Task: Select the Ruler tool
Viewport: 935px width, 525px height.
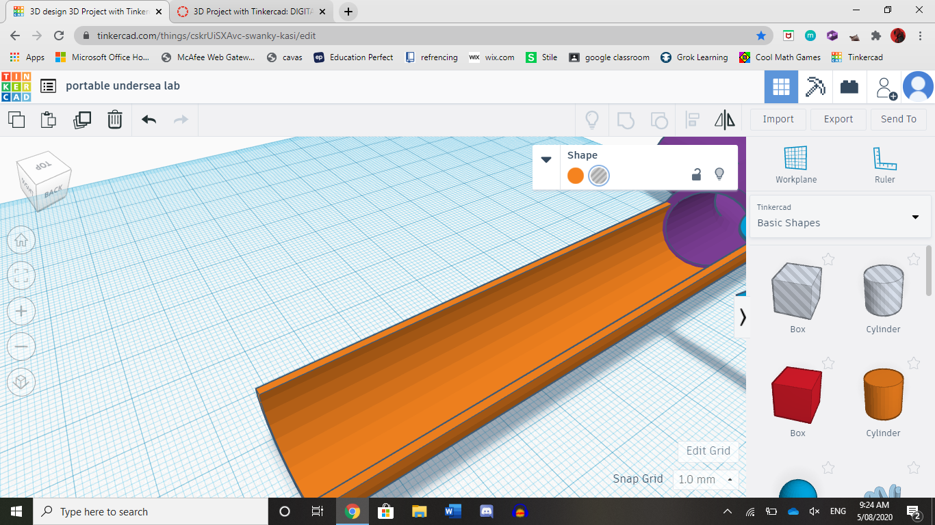Action: pyautogui.click(x=884, y=165)
